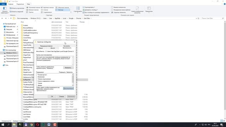Select Tiles (Плитка) layout

tap(30, 12)
